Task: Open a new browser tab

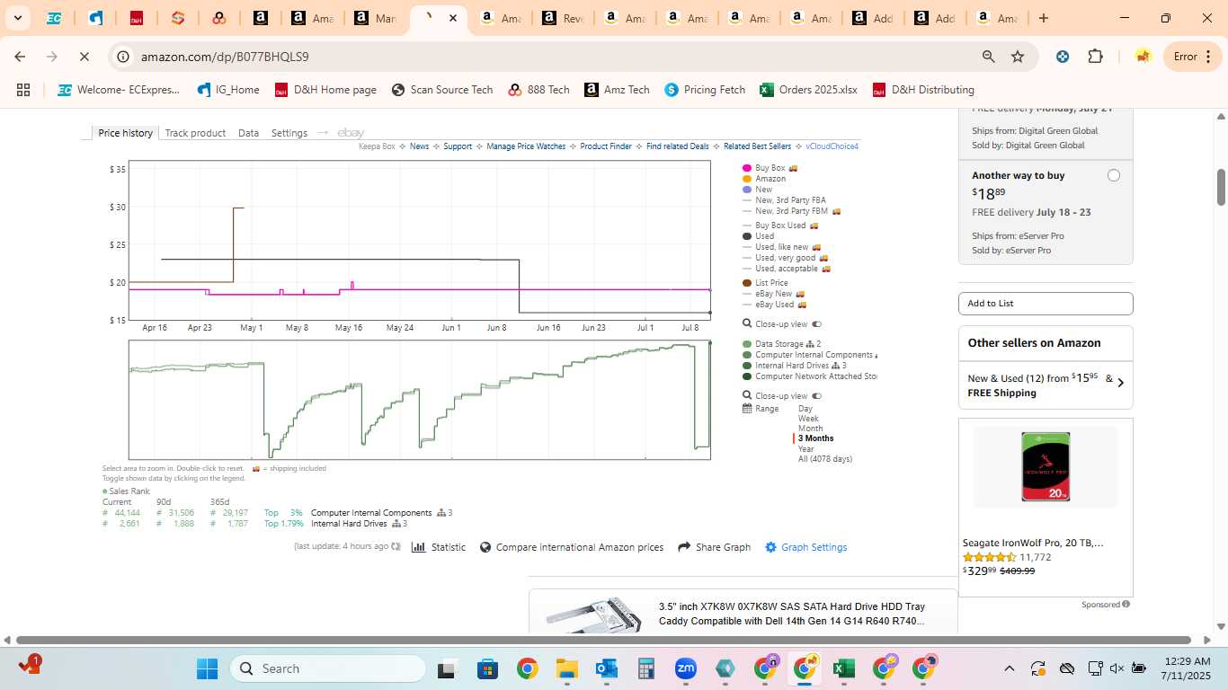Action: tap(1044, 18)
